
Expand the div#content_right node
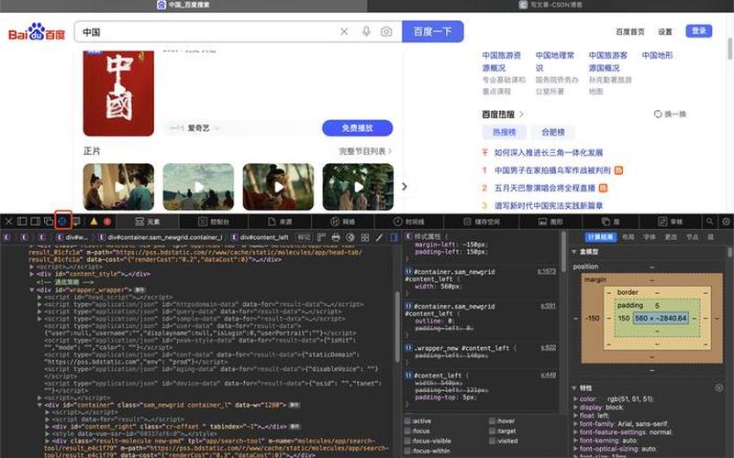point(48,427)
